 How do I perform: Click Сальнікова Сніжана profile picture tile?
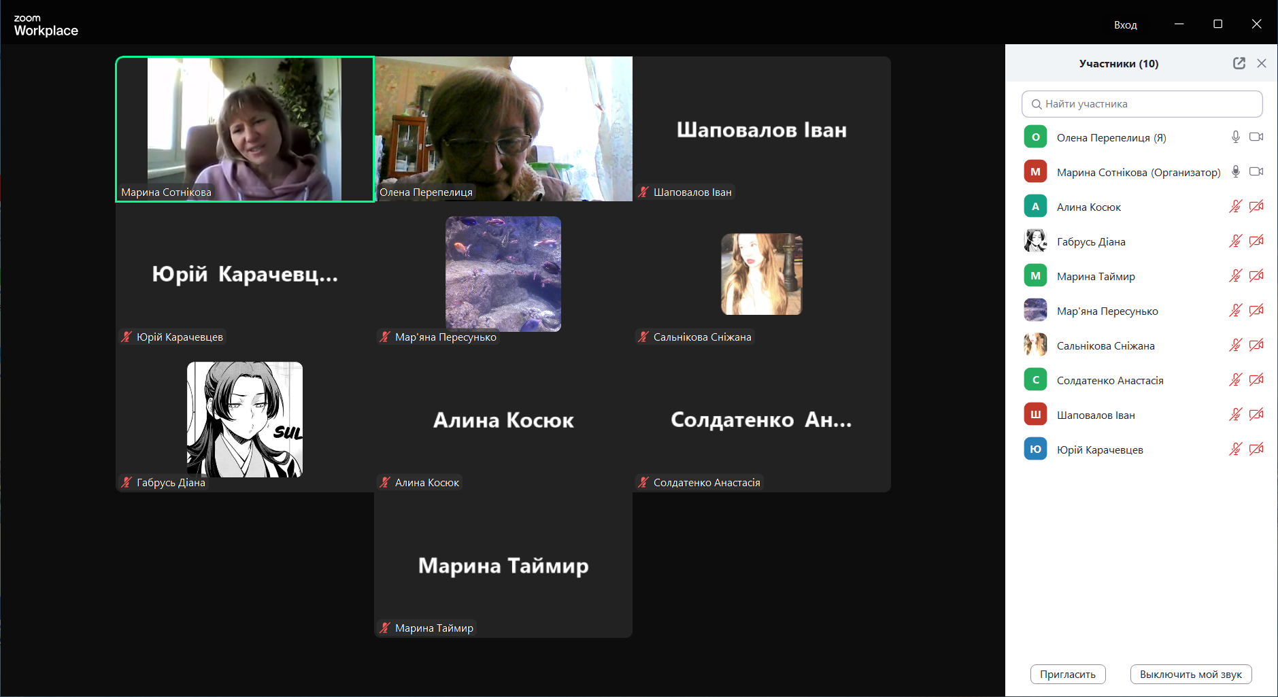click(762, 274)
